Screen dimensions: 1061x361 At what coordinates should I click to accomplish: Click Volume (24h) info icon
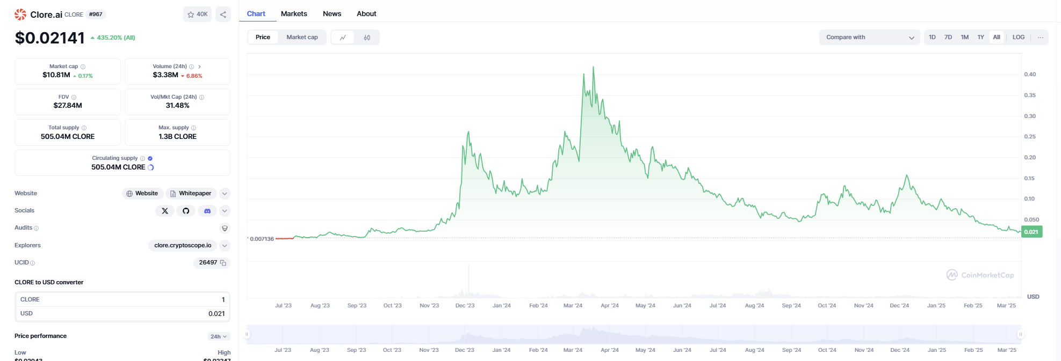191,67
